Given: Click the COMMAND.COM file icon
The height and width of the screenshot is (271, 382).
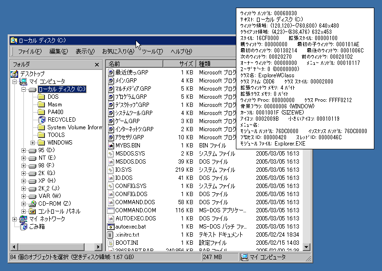Looking at the screenshot, I should [x=111, y=210].
